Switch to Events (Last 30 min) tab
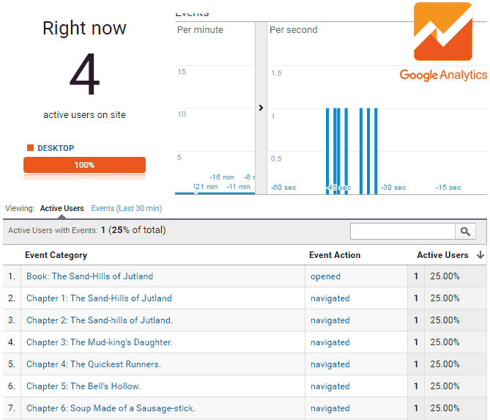The height and width of the screenshot is (420, 490). point(126,209)
